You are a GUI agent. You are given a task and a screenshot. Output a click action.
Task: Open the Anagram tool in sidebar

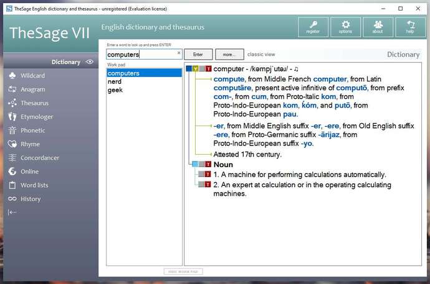pos(32,89)
